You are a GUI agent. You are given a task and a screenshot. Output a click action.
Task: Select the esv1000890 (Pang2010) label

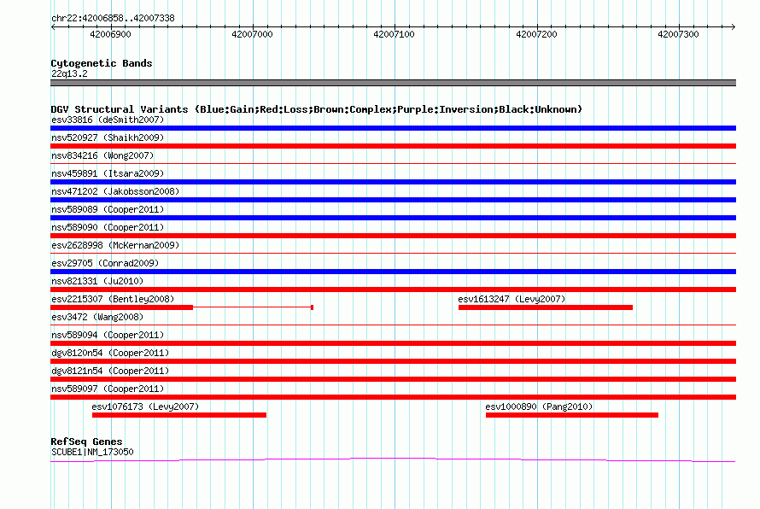539,407
